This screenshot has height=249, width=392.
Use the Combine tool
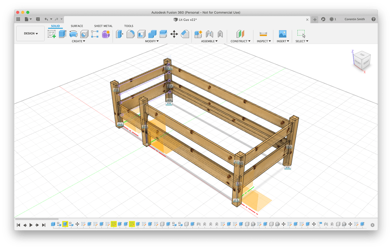tap(152, 34)
